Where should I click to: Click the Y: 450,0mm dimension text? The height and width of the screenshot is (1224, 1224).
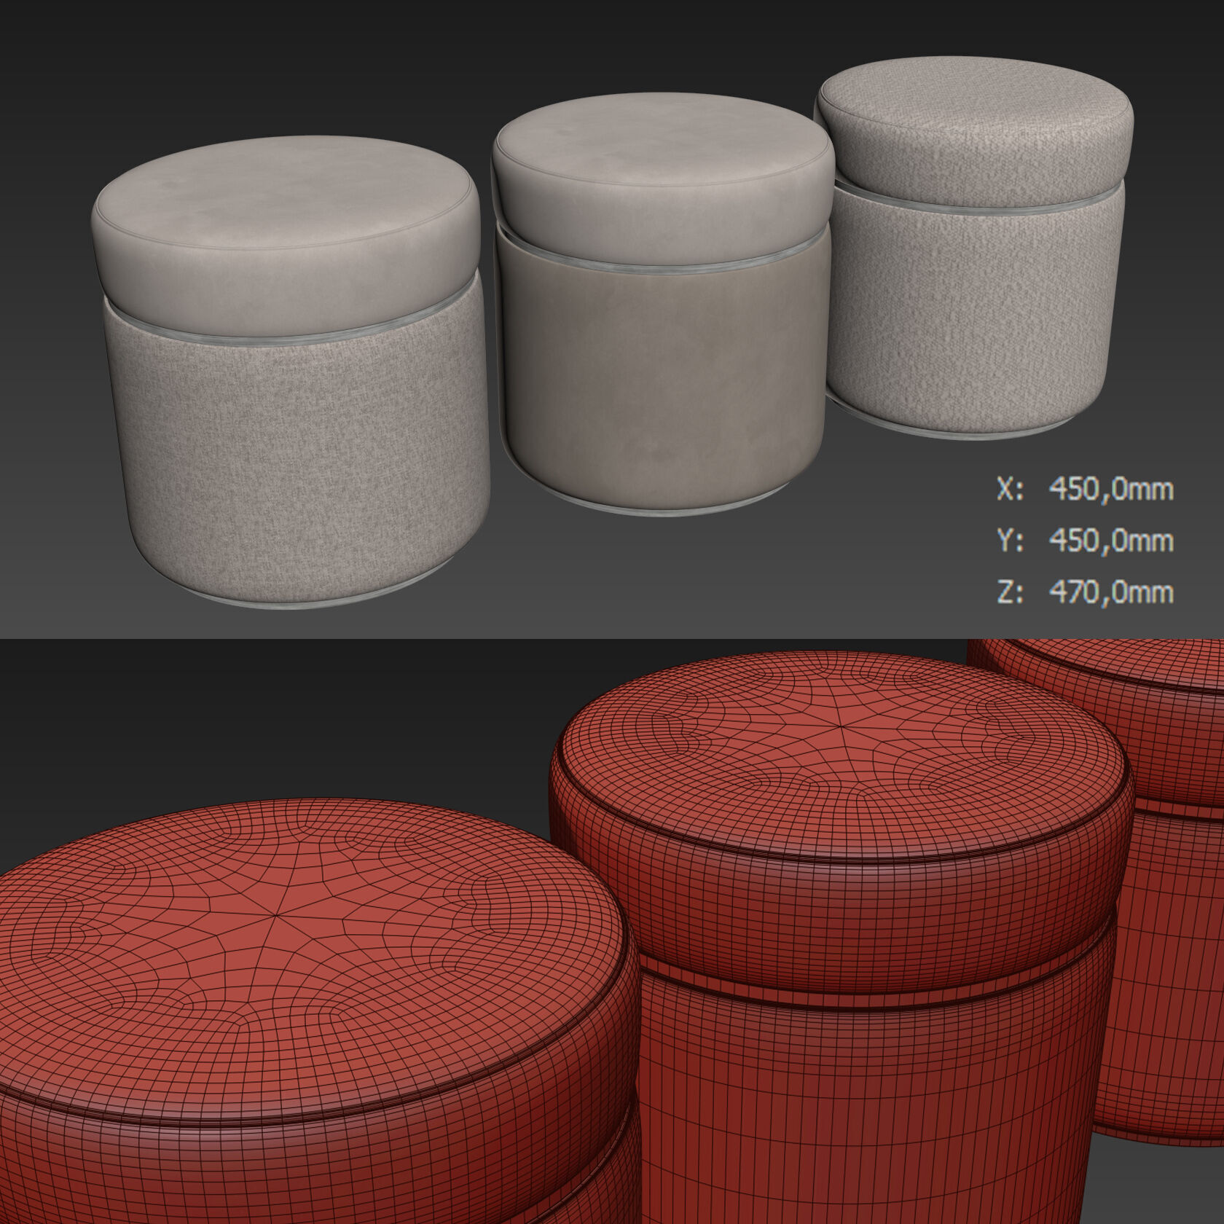click(1085, 541)
